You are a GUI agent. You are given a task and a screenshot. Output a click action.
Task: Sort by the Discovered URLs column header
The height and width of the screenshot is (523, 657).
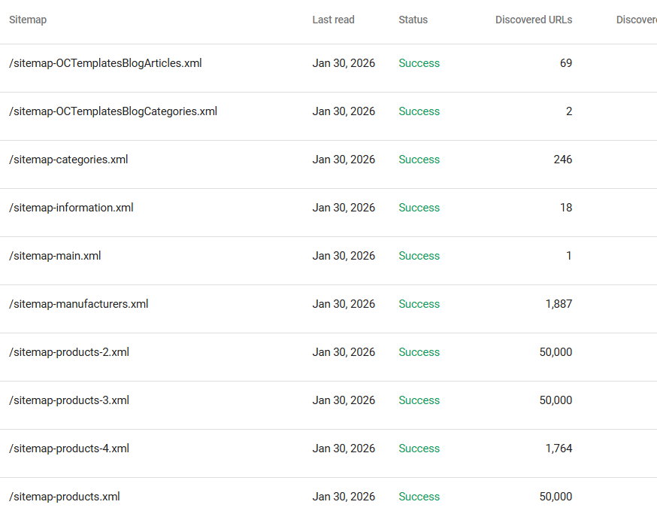(x=533, y=20)
